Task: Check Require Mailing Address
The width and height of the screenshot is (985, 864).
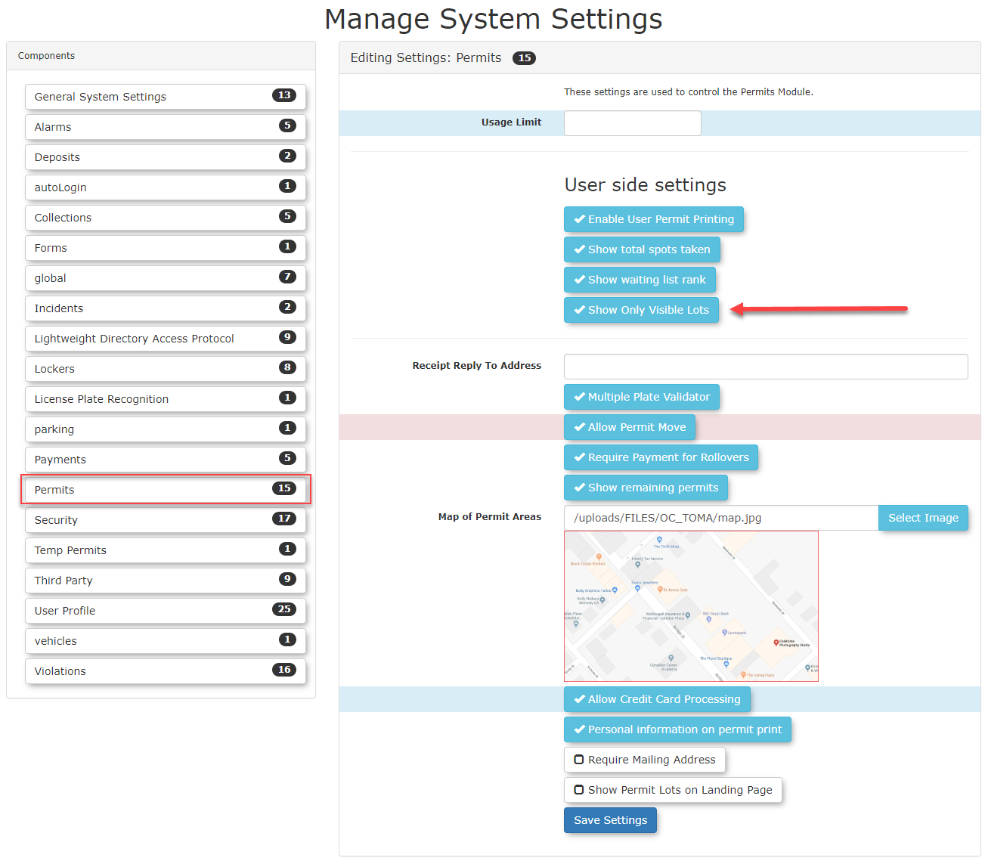Action: pyautogui.click(x=645, y=760)
